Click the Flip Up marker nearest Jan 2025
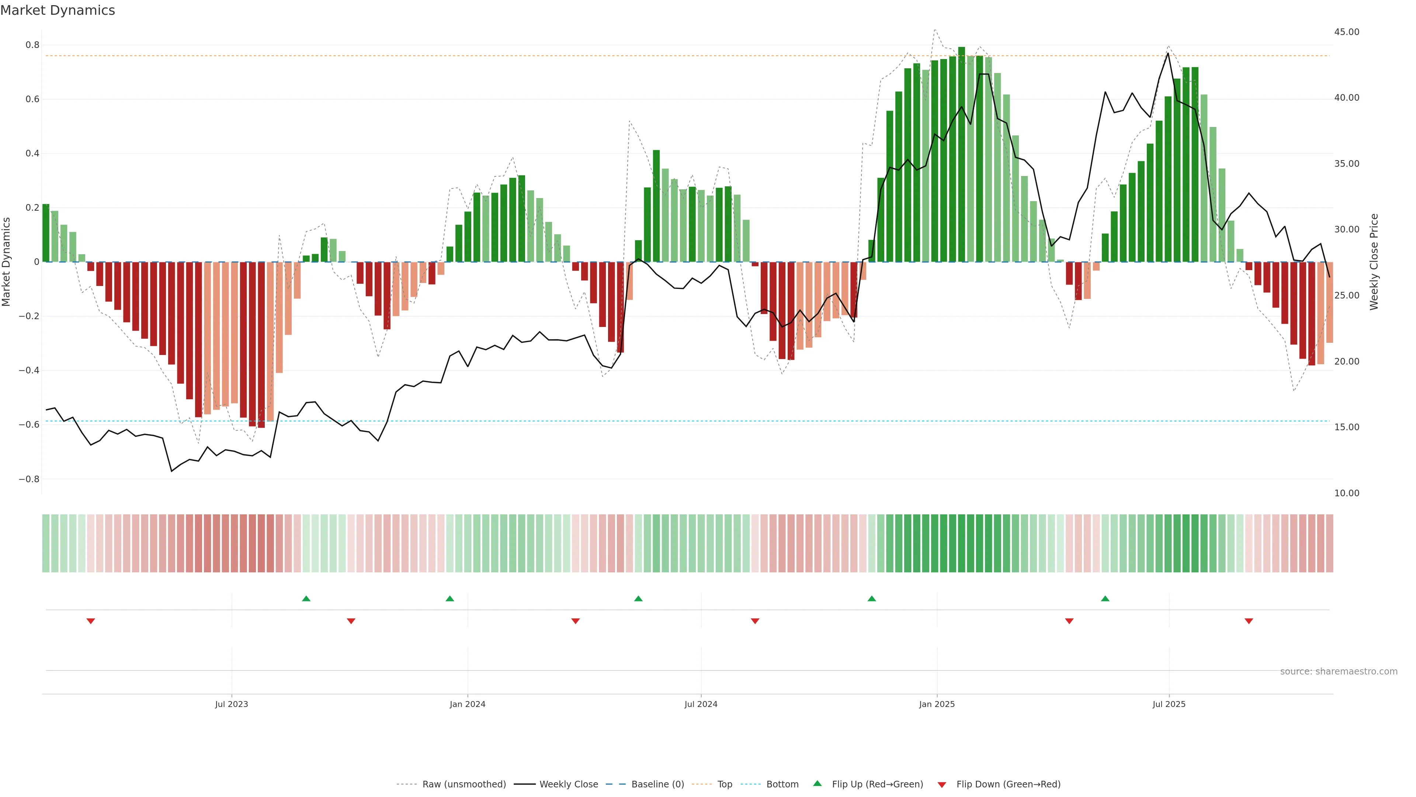Screen dimensions: 1416x797 click(871, 598)
